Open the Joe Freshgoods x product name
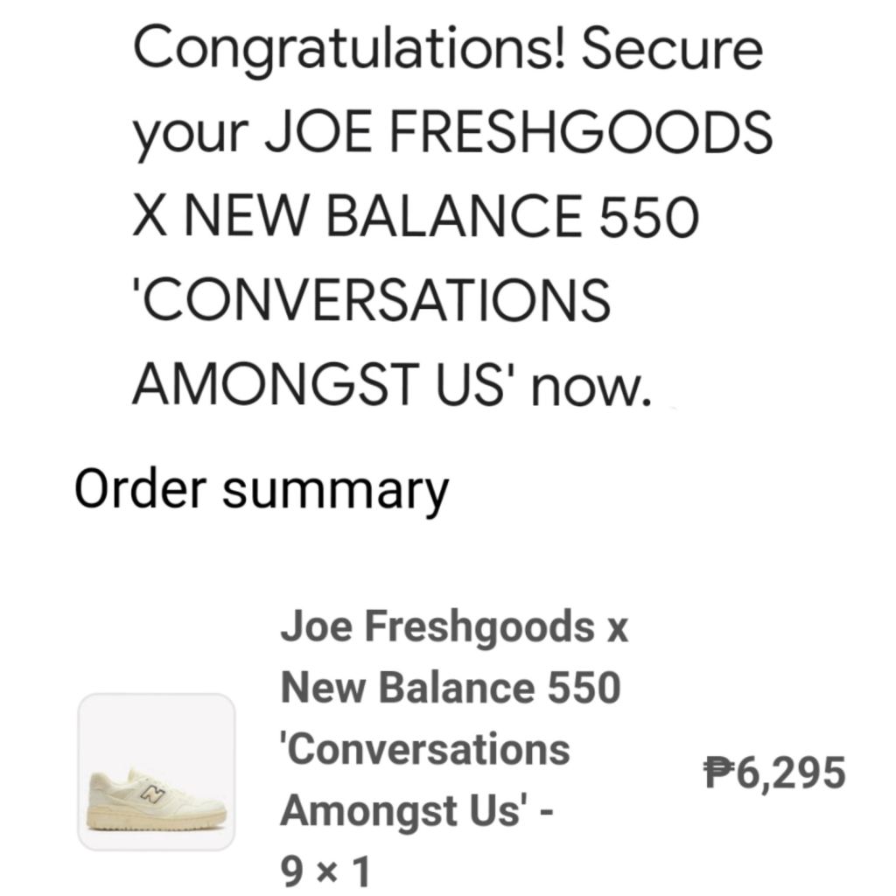896x896 pixels. (x=454, y=627)
